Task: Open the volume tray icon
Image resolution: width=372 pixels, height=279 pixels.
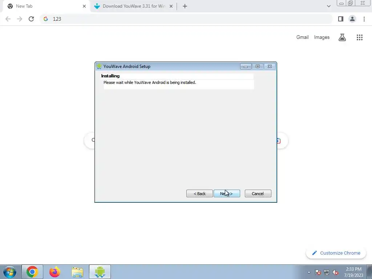Action: coord(335,272)
